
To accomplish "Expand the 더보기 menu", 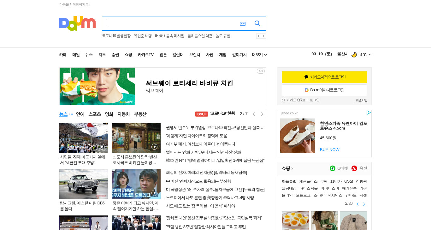I will click(259, 55).
